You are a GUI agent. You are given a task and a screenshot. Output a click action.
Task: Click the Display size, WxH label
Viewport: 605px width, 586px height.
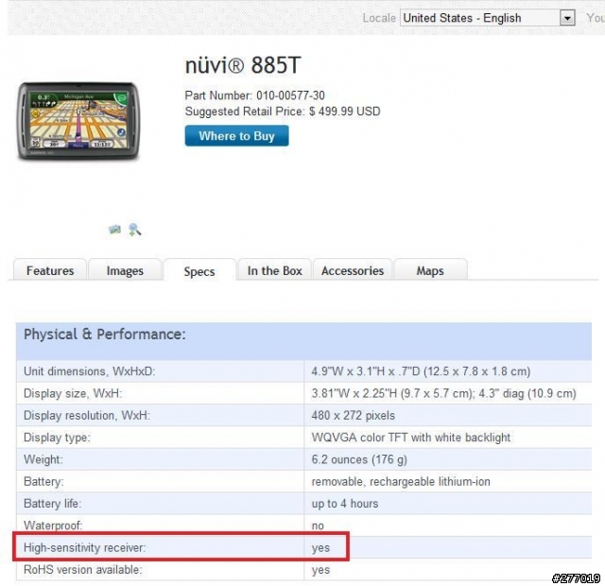tap(73, 393)
